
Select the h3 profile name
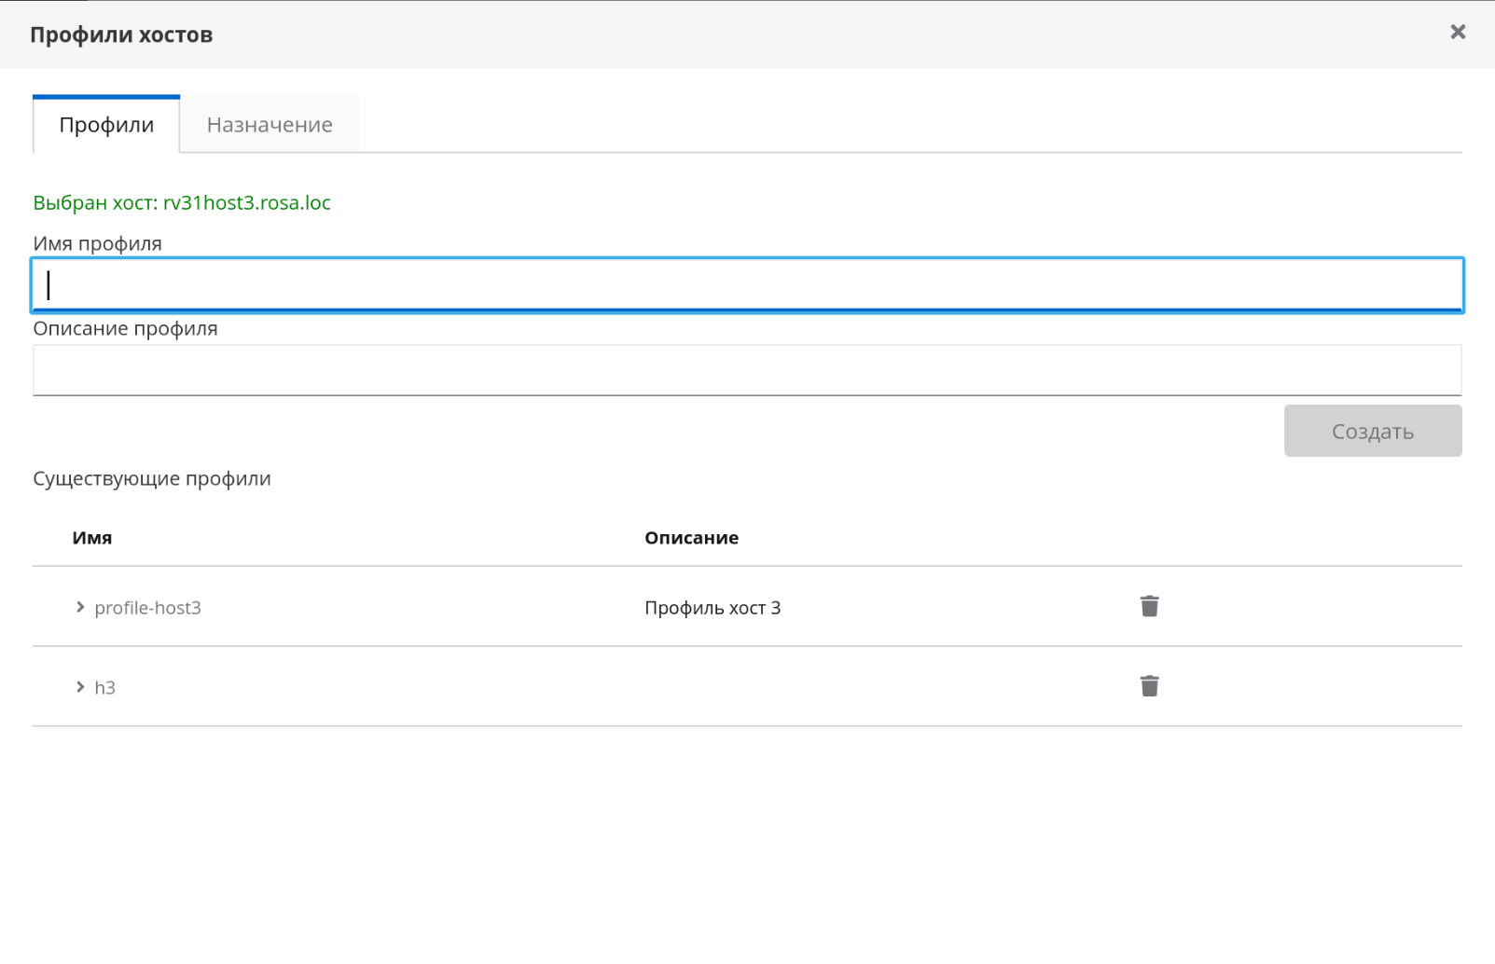click(x=104, y=688)
